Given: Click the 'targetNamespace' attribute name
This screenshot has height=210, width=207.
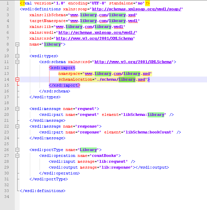Looking at the screenshot, I should coord(47,21).
